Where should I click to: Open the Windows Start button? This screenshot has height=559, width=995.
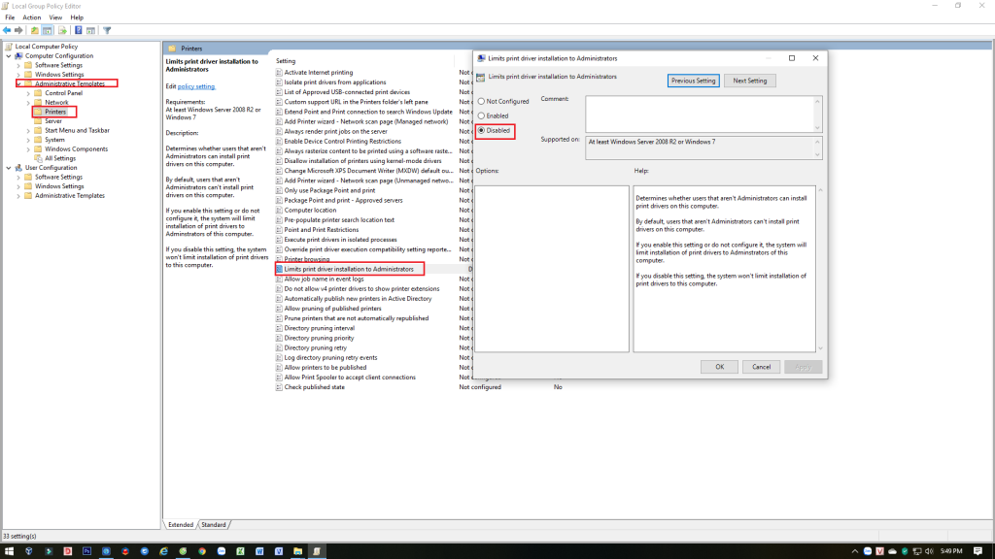point(9,551)
